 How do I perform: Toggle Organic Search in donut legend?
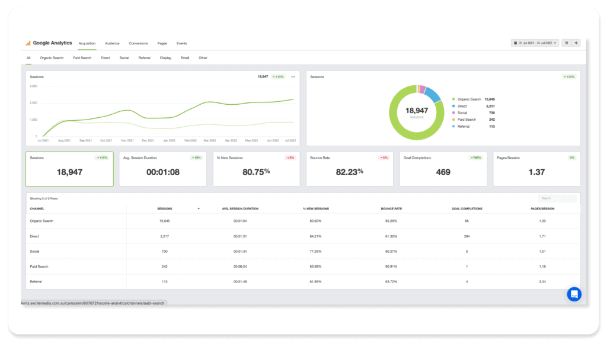(x=467, y=99)
